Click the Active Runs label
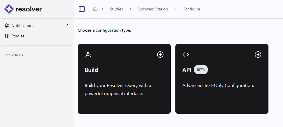This screenshot has width=283, height=127. click(14, 55)
